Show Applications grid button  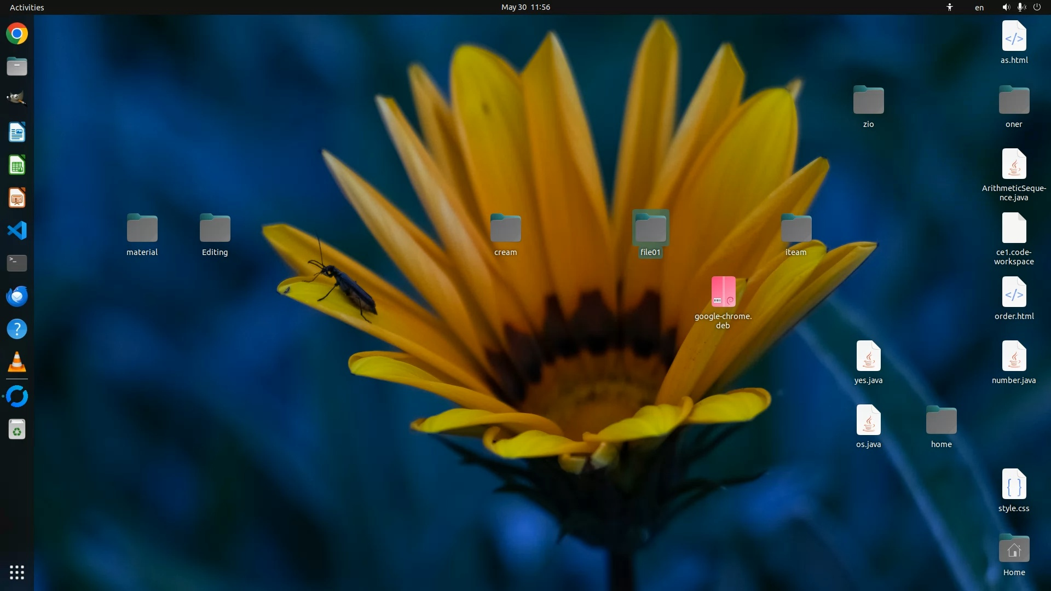coord(17,572)
